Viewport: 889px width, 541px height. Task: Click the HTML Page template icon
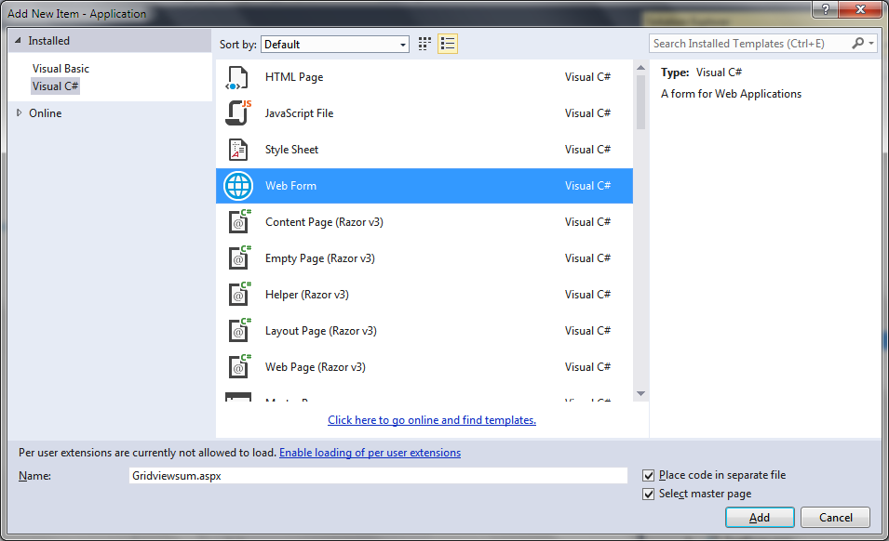click(237, 77)
